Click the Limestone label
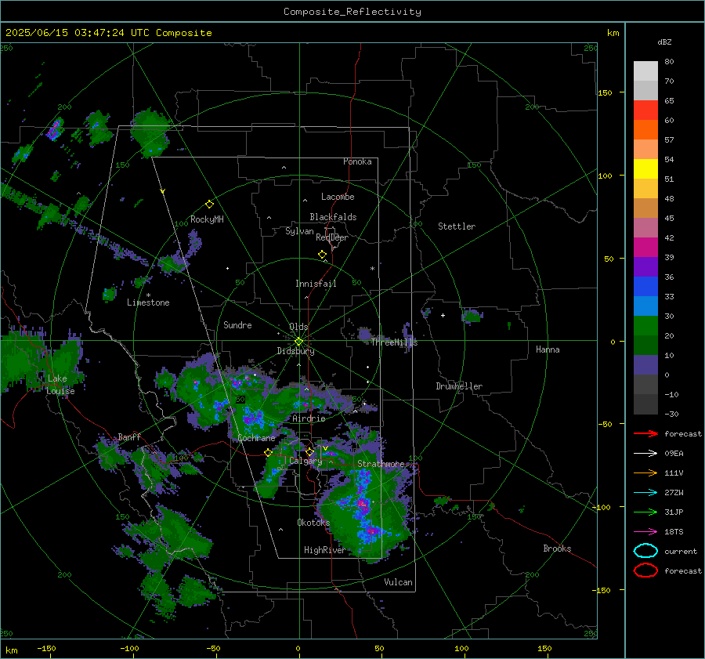Image resolution: width=705 pixels, height=659 pixels. point(148,302)
